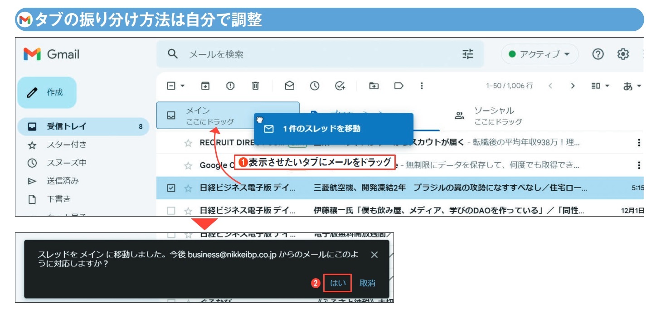Open スヌーズ中 in the sidebar
Viewport: 656px width, 309px height.
tap(66, 163)
